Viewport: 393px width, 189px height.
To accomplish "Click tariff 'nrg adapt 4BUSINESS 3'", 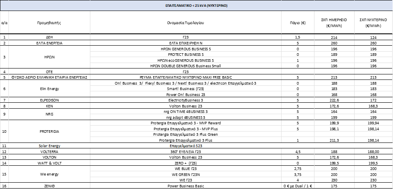I will pyautogui.click(x=185, y=117).
